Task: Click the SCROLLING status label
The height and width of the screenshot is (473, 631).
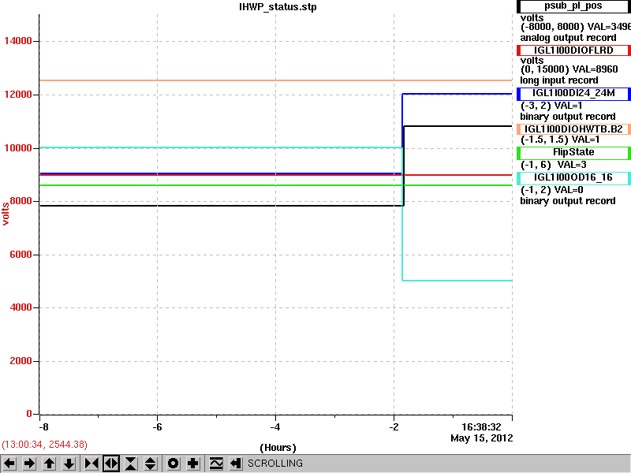Action: [274, 464]
